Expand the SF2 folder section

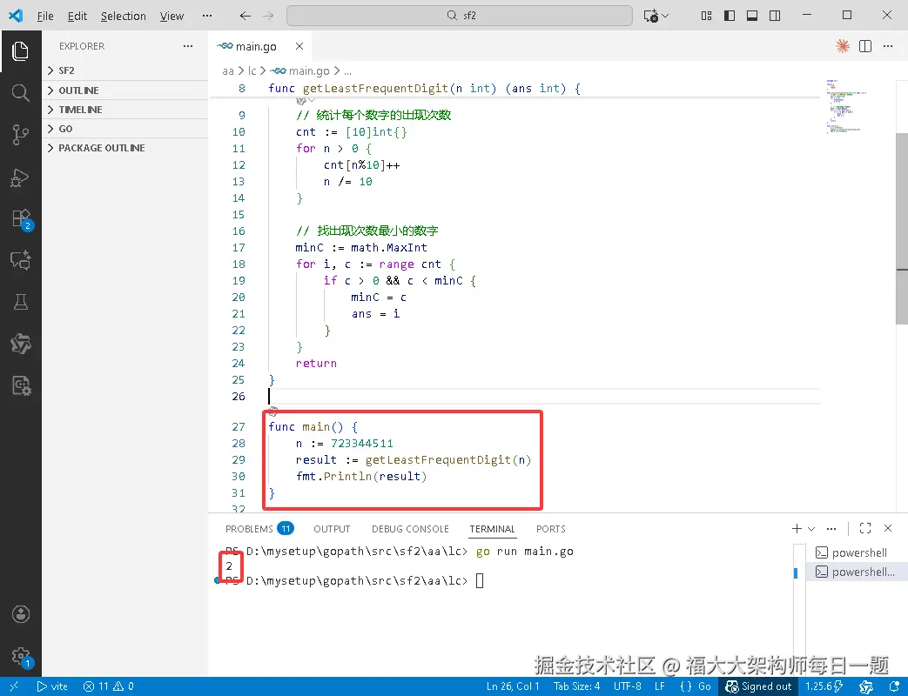tap(125, 70)
